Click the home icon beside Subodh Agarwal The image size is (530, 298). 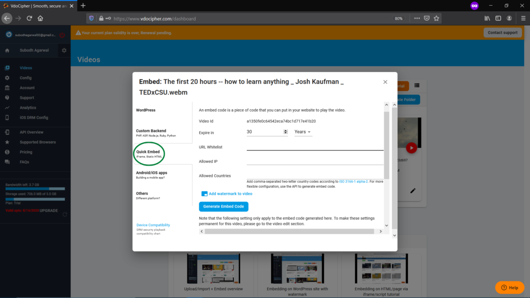7,50
